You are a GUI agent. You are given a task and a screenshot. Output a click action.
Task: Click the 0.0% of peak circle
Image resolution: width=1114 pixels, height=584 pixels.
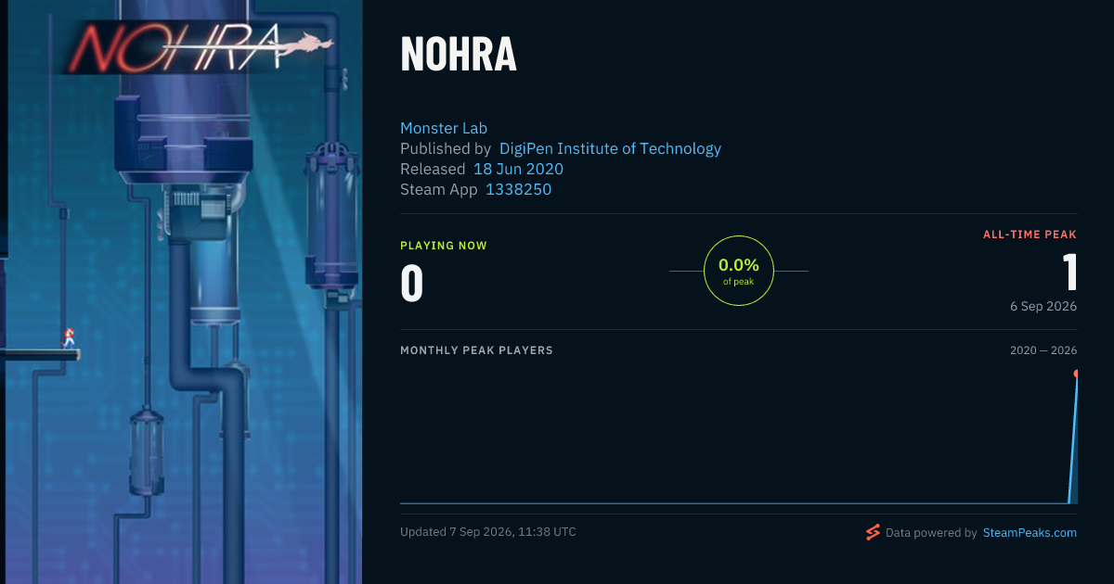[739, 271]
